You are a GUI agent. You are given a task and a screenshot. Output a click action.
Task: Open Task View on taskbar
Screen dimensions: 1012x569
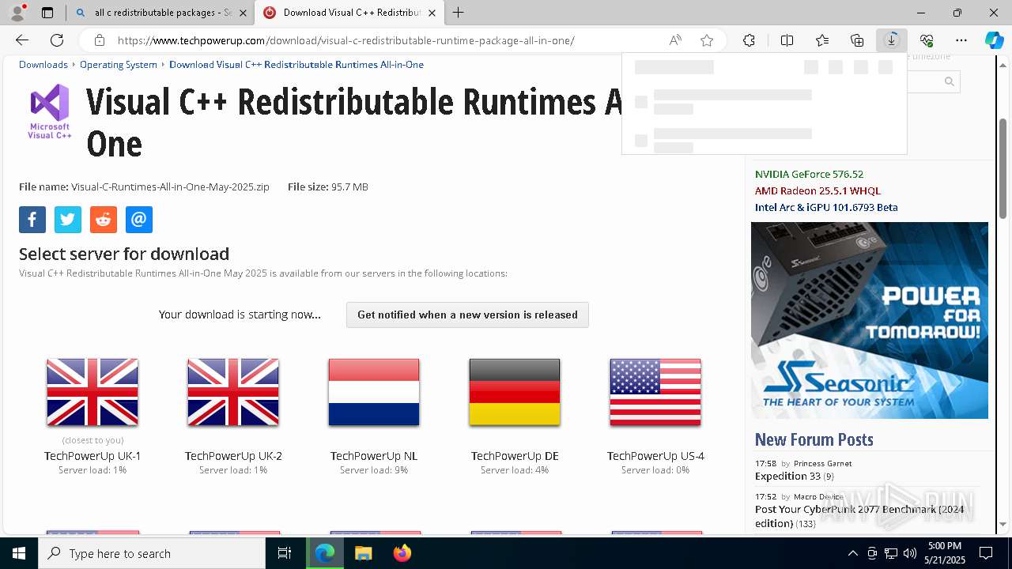point(285,553)
